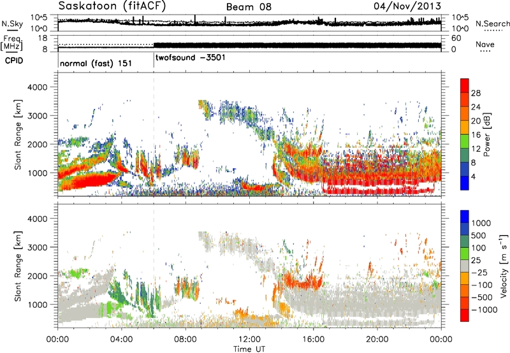The width and height of the screenshot is (510, 353).
Task: Click the '12:00' time axis tick label
Action: (249, 340)
